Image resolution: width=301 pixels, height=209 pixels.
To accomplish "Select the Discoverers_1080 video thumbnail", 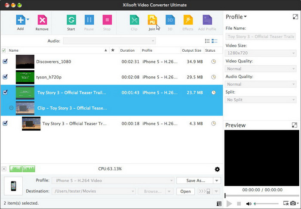I will 25,62.
